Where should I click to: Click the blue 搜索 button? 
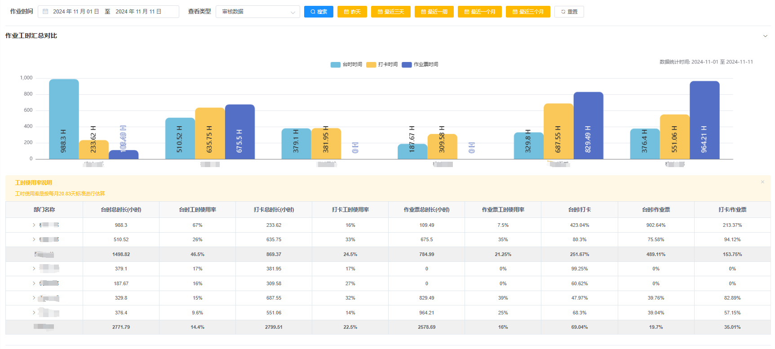pyautogui.click(x=319, y=12)
